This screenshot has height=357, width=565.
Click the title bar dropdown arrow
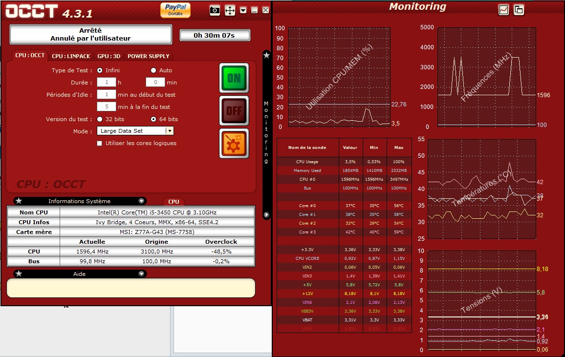pyautogui.click(x=243, y=10)
